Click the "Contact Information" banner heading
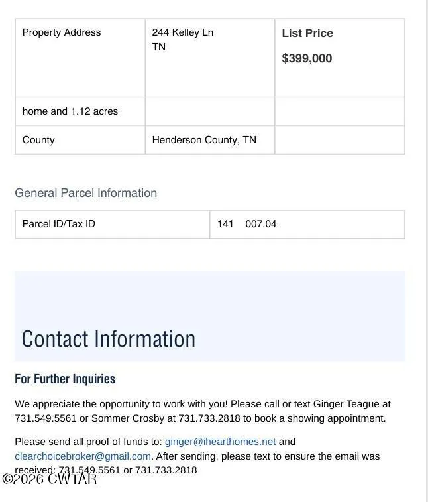 [x=109, y=339]
